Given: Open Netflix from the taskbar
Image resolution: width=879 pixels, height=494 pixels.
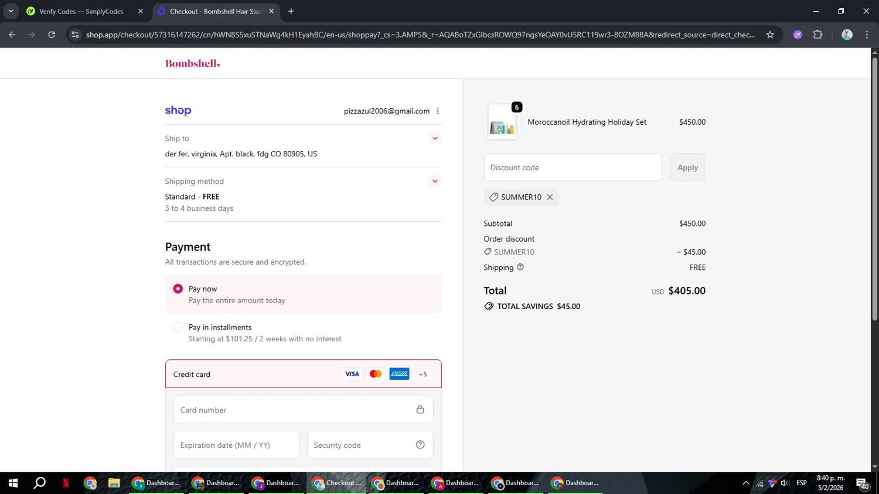Looking at the screenshot, I should coord(66,483).
